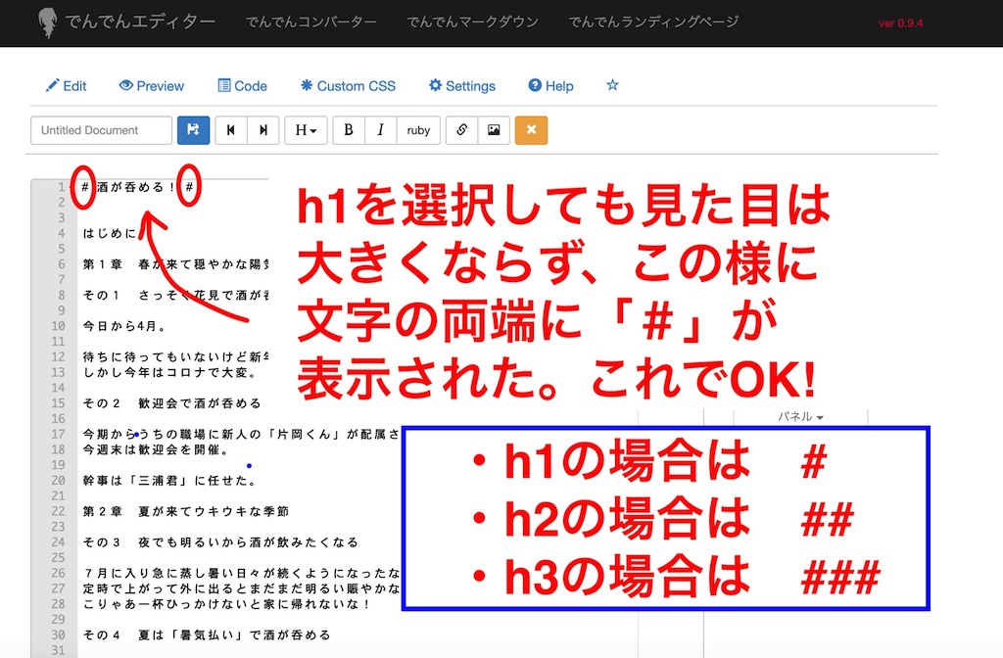Open the Custom CSS tab
The width and height of the screenshot is (1003, 658).
coord(348,86)
